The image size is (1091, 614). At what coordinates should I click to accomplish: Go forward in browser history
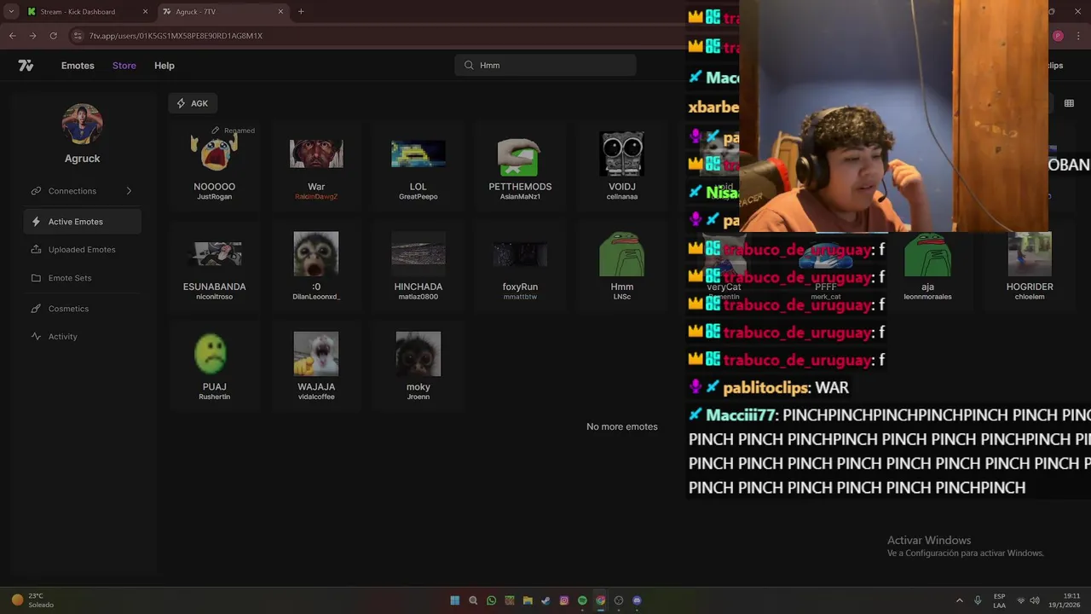pos(32,36)
